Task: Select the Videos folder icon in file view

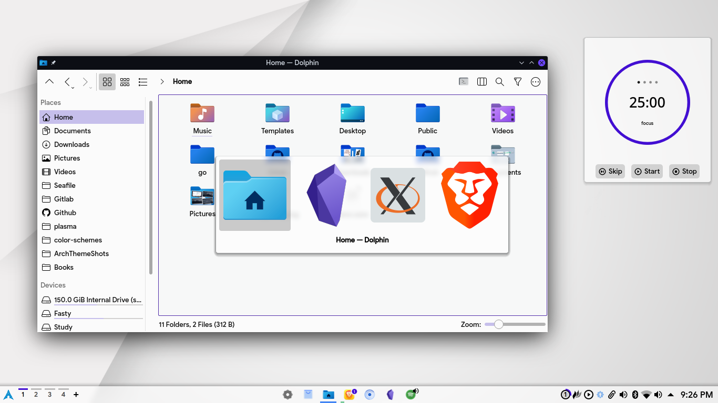Action: point(503,113)
